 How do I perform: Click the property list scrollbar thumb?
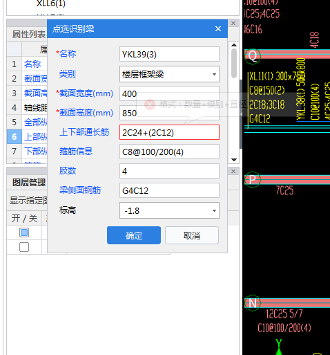point(234,63)
